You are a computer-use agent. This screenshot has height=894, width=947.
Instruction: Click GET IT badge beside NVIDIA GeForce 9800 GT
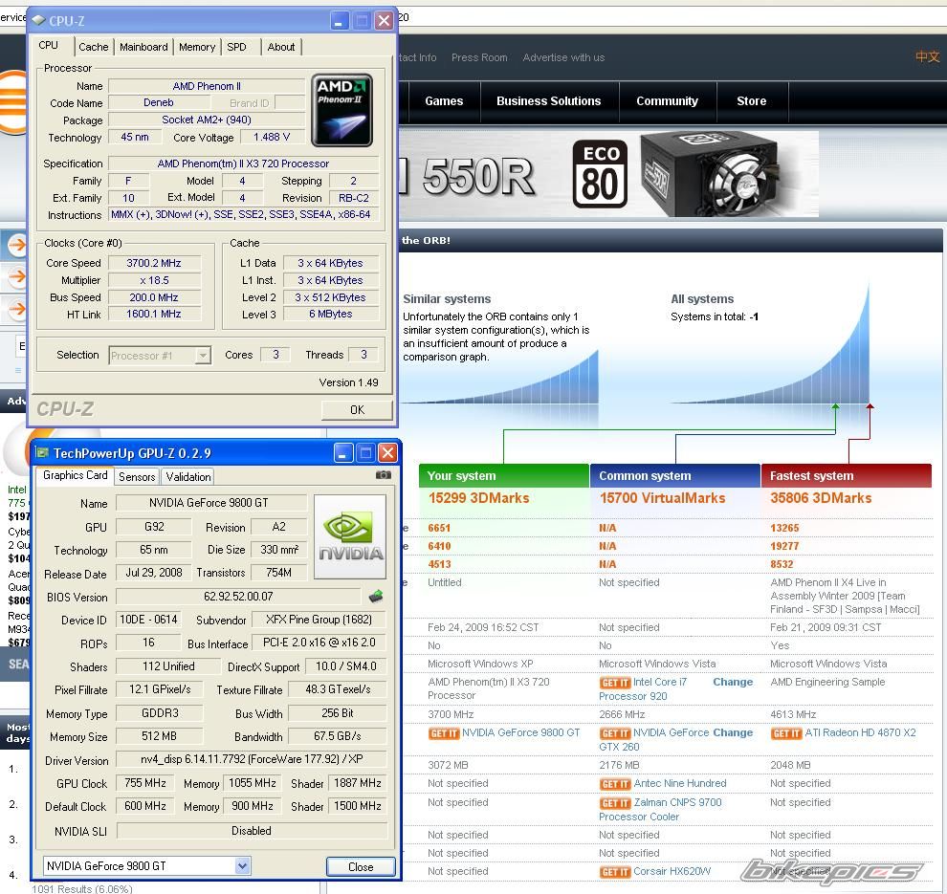coord(444,733)
